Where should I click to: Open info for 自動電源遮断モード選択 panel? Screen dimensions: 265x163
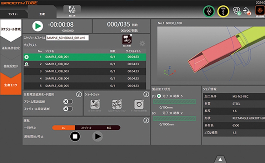click(79, 94)
